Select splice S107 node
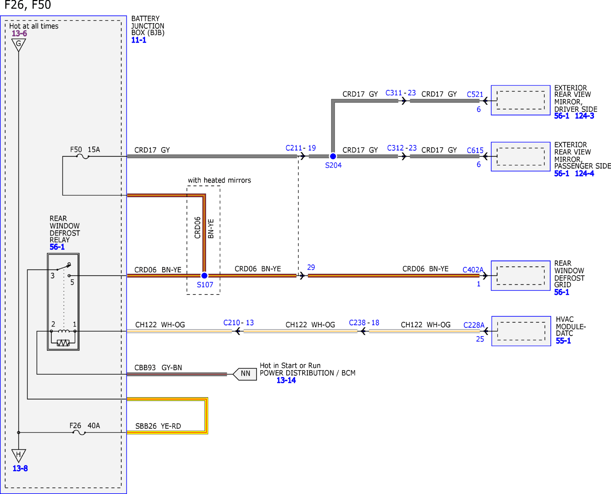The image size is (611, 494). pos(204,276)
